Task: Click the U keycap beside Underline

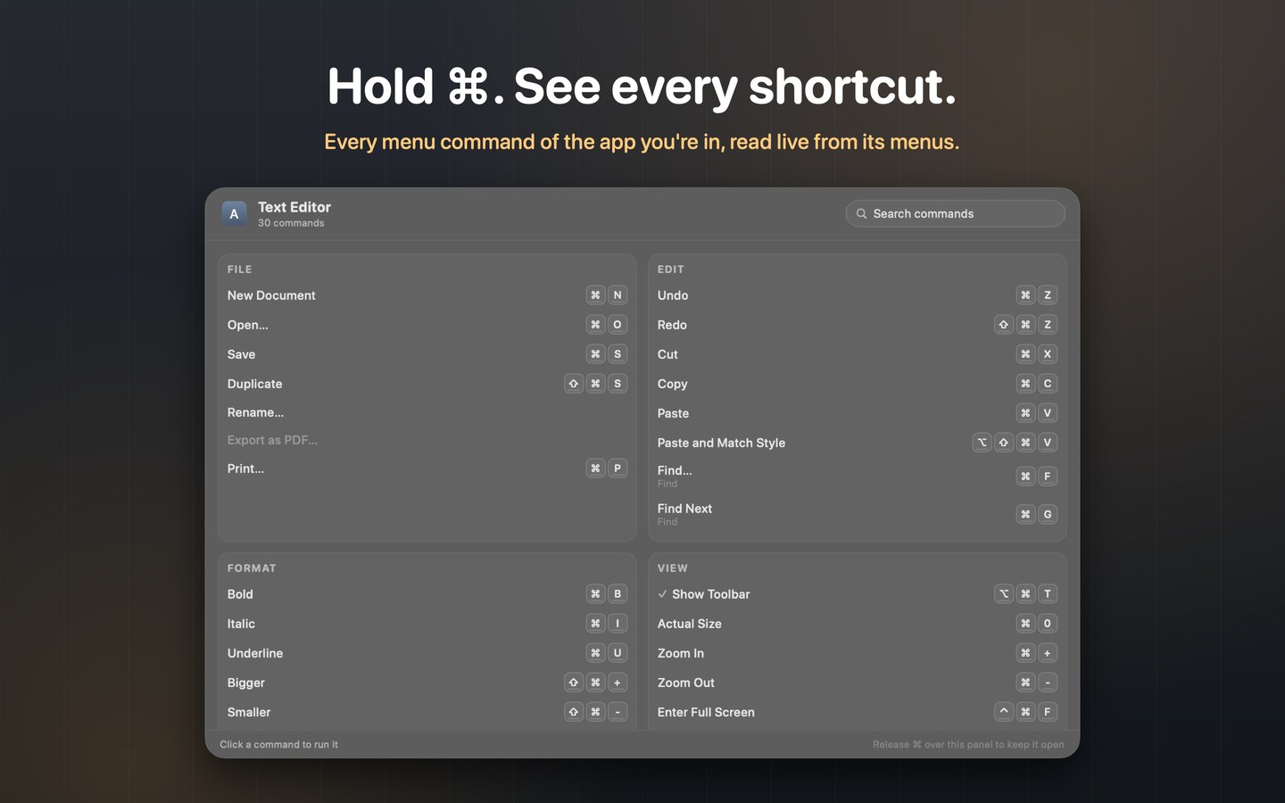Action: [618, 653]
